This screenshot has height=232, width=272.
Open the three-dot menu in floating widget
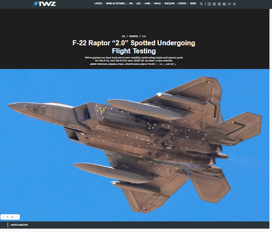click(x=17, y=217)
